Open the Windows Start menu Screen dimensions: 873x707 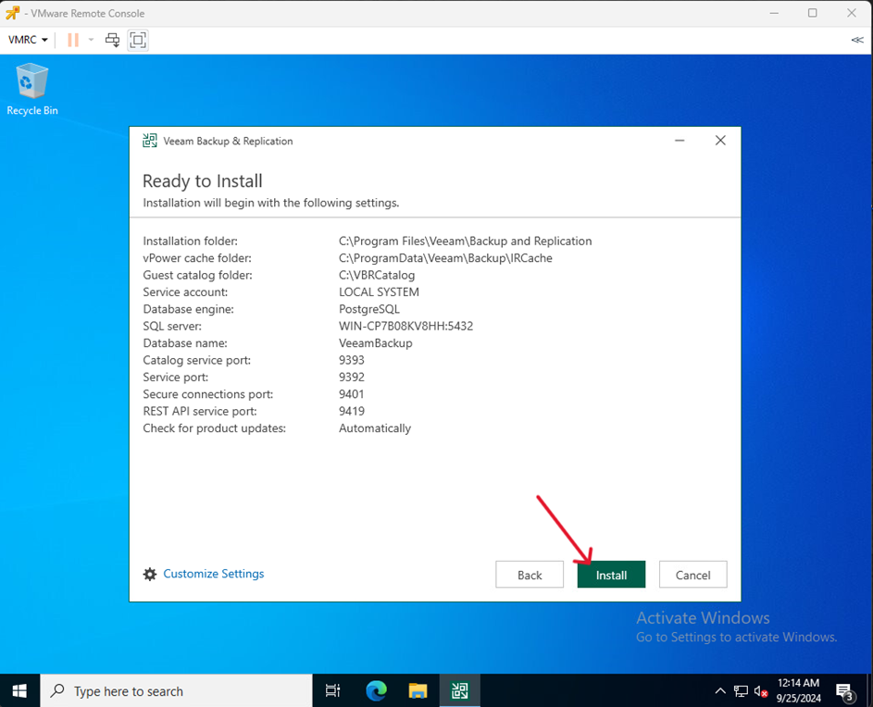[19, 690]
